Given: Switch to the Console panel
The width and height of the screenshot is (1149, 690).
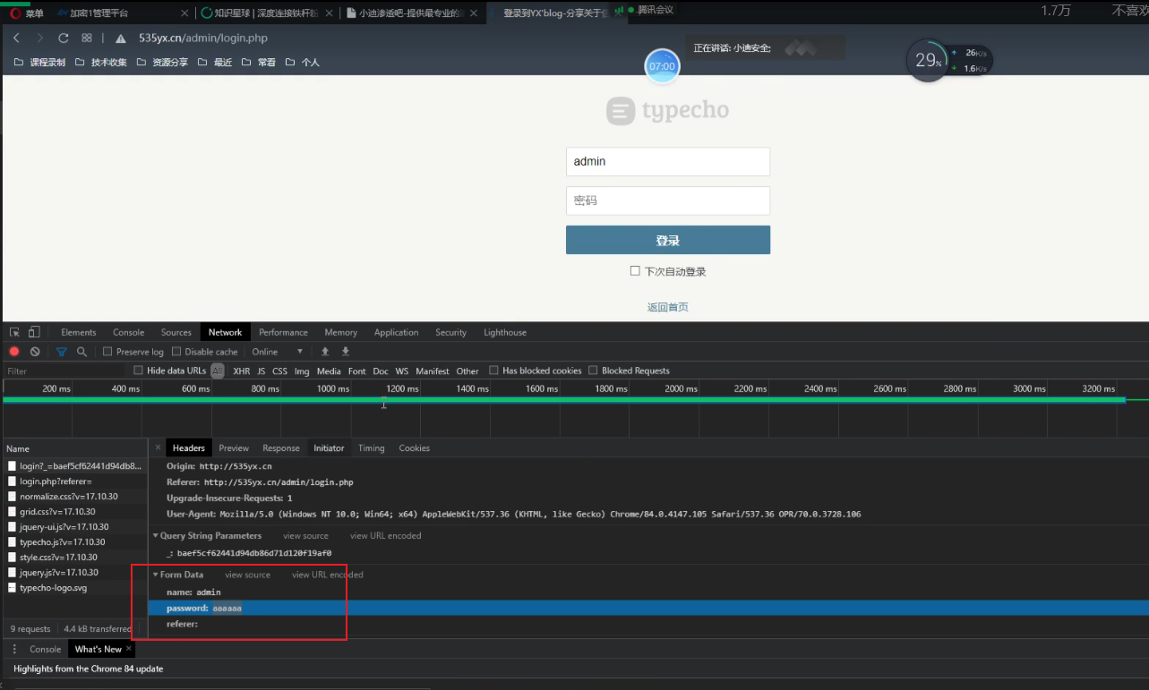Looking at the screenshot, I should tap(129, 332).
